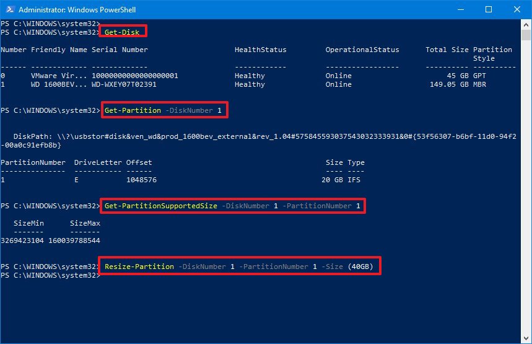The width and height of the screenshot is (532, 344).
Task: Click the WD 1600BEV... disk name
Action: point(59,84)
